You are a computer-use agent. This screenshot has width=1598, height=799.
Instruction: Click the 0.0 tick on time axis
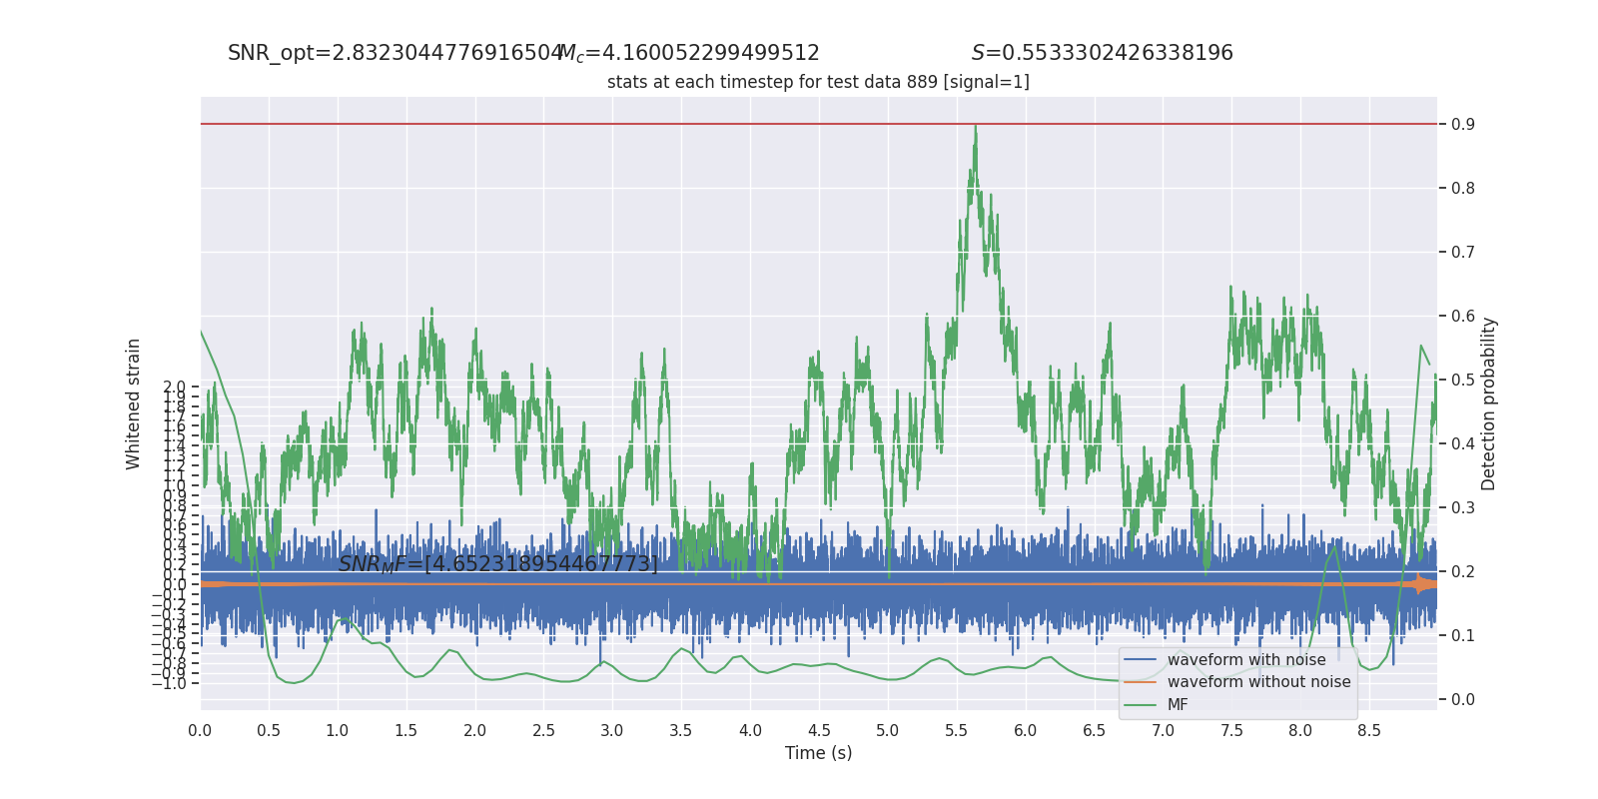tap(200, 731)
